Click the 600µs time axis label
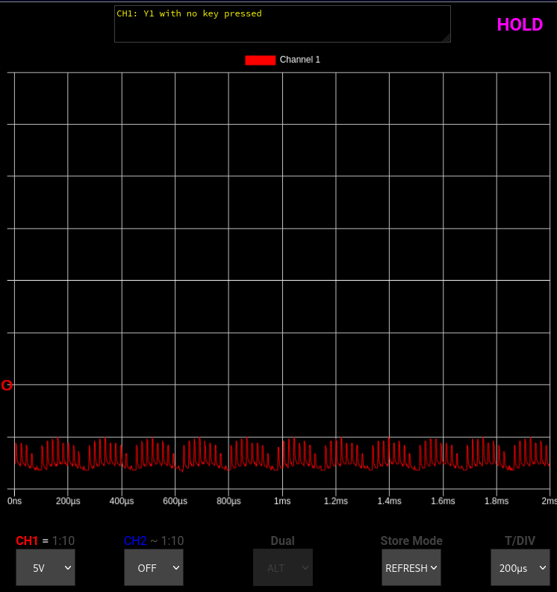Viewport: 557px width, 592px height. click(175, 501)
